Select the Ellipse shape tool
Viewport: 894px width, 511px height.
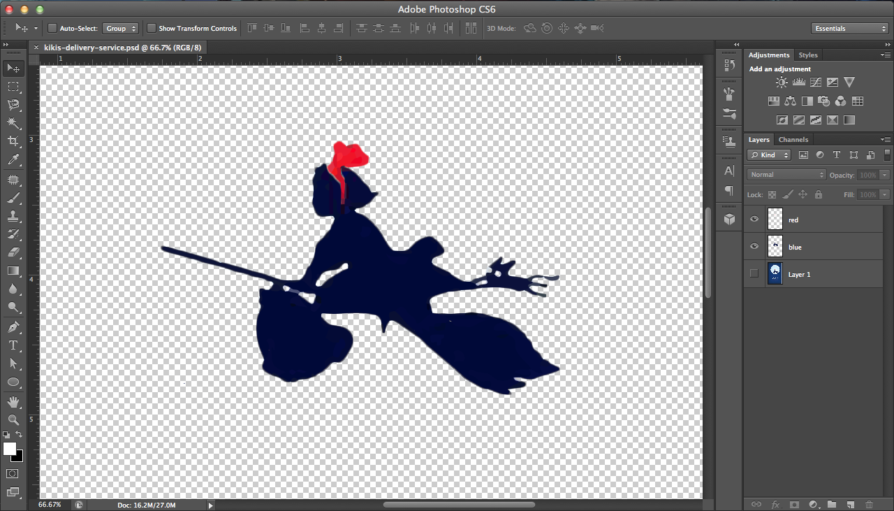point(13,382)
